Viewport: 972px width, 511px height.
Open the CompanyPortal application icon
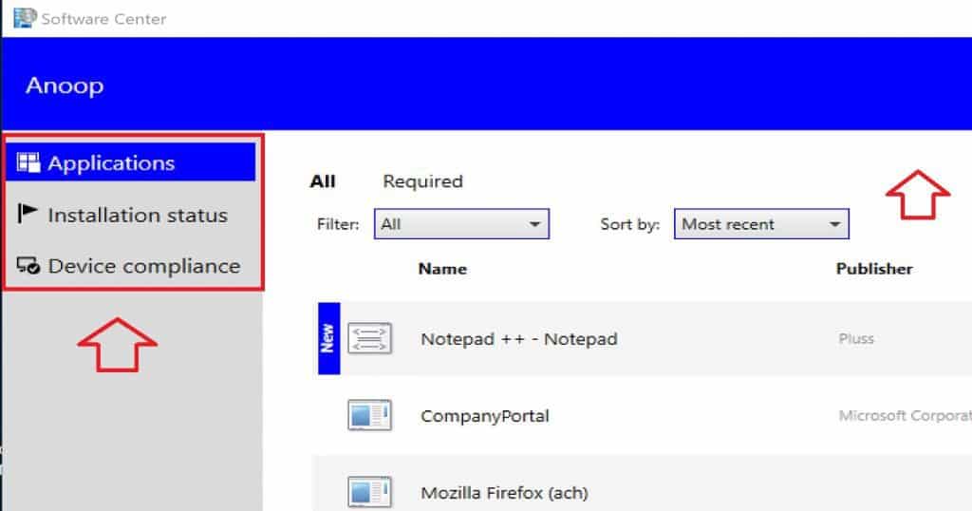tap(369, 415)
